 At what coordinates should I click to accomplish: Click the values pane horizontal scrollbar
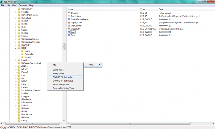coord(130,123)
